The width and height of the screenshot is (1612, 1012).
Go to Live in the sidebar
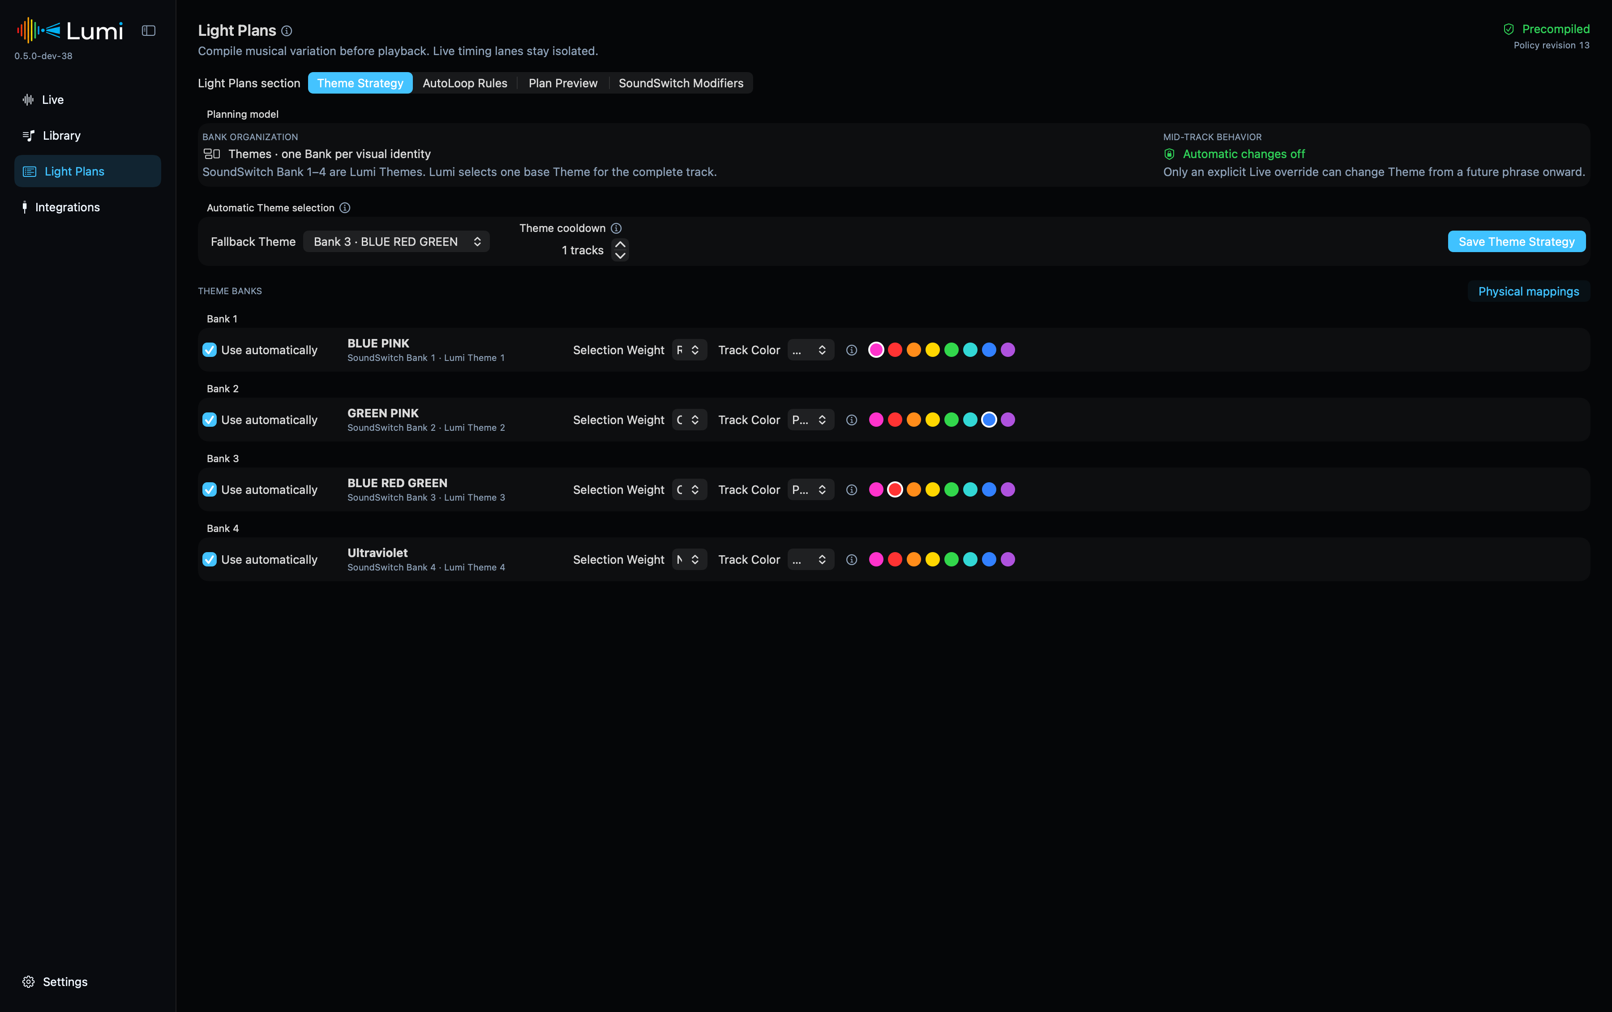pos(88,100)
